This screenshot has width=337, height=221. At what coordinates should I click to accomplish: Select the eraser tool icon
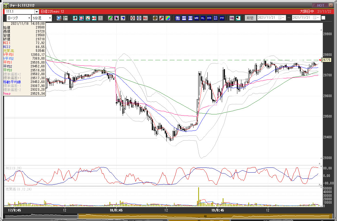[123, 18]
